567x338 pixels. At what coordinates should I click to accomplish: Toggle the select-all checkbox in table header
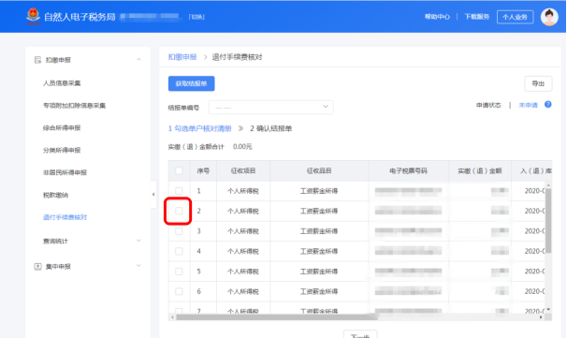click(179, 170)
